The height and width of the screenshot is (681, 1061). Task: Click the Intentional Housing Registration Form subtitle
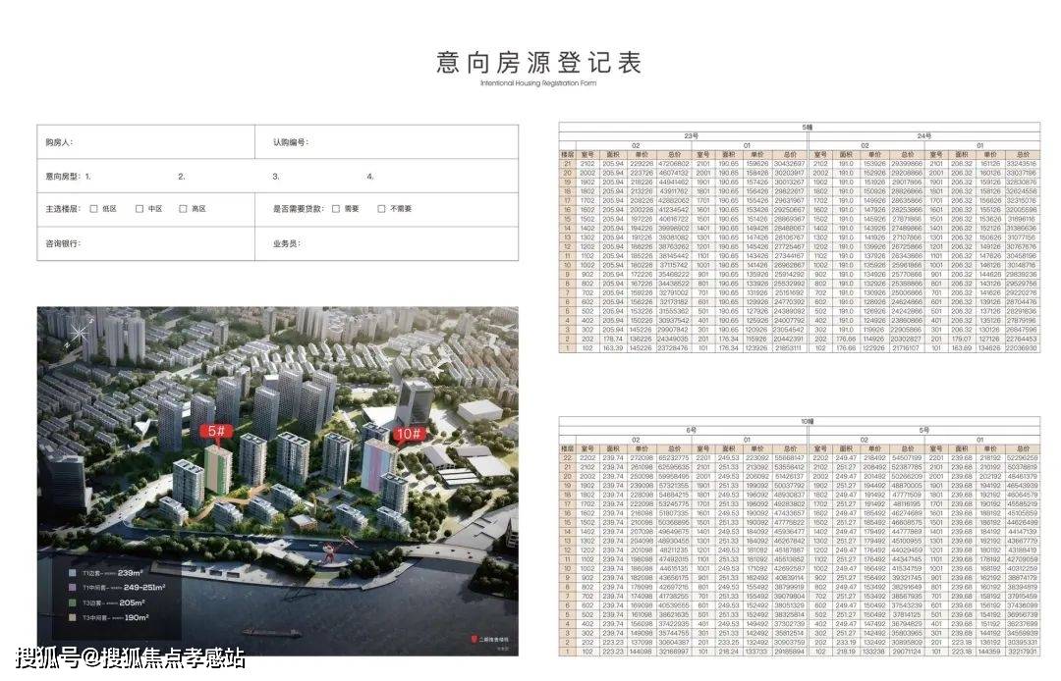[x=538, y=83]
